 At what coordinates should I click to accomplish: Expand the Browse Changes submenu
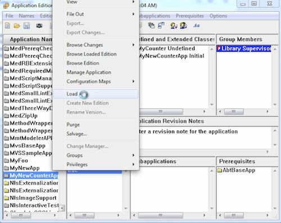[133, 45]
